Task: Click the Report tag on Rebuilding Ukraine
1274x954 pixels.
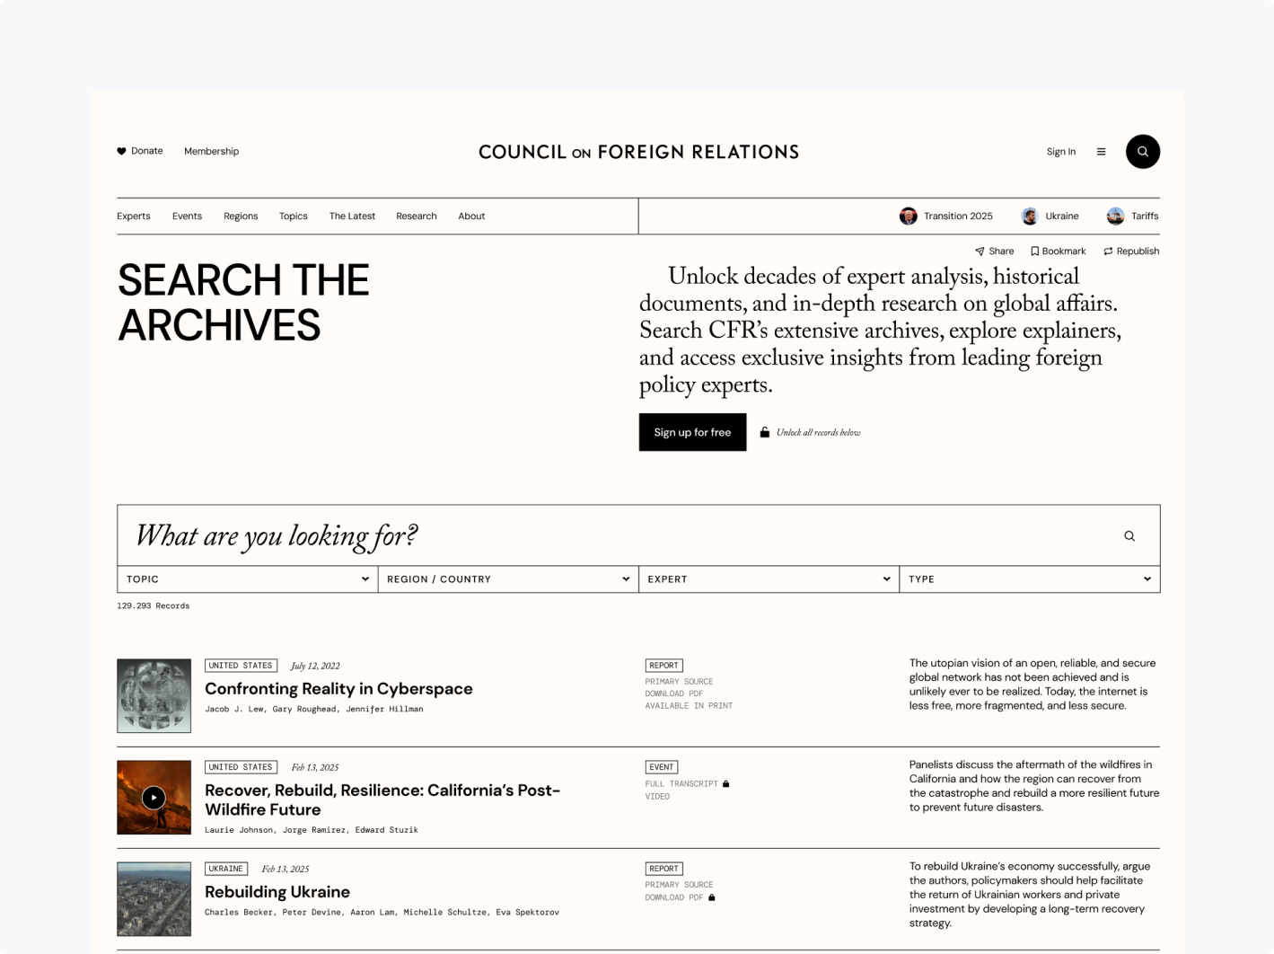Action: point(663,869)
